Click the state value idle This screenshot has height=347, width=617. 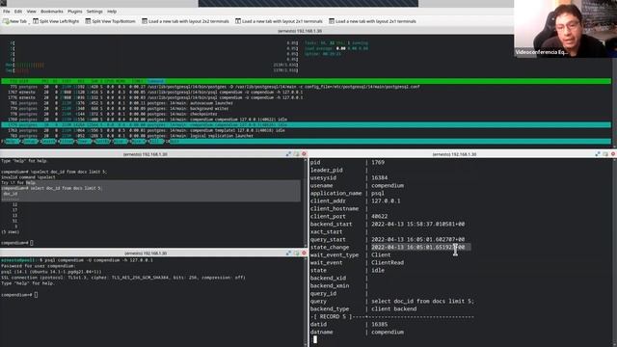pos(378,270)
